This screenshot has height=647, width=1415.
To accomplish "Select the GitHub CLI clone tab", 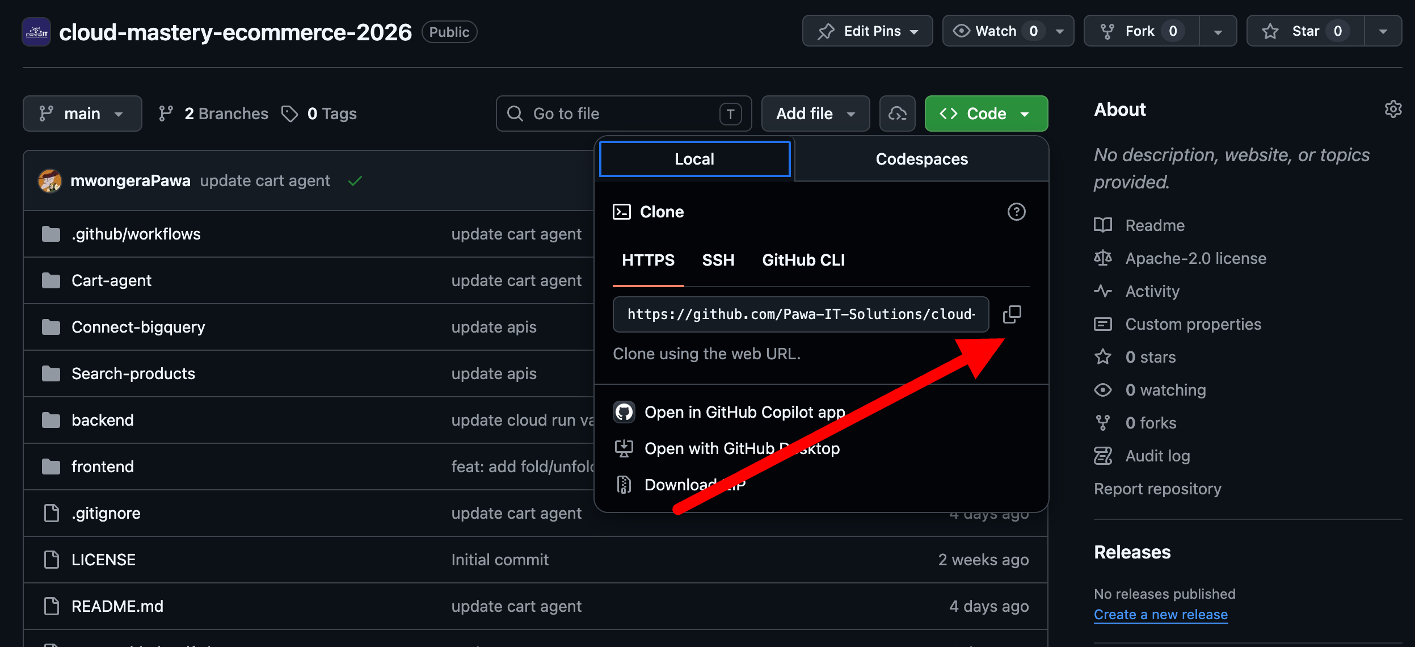I will click(803, 260).
